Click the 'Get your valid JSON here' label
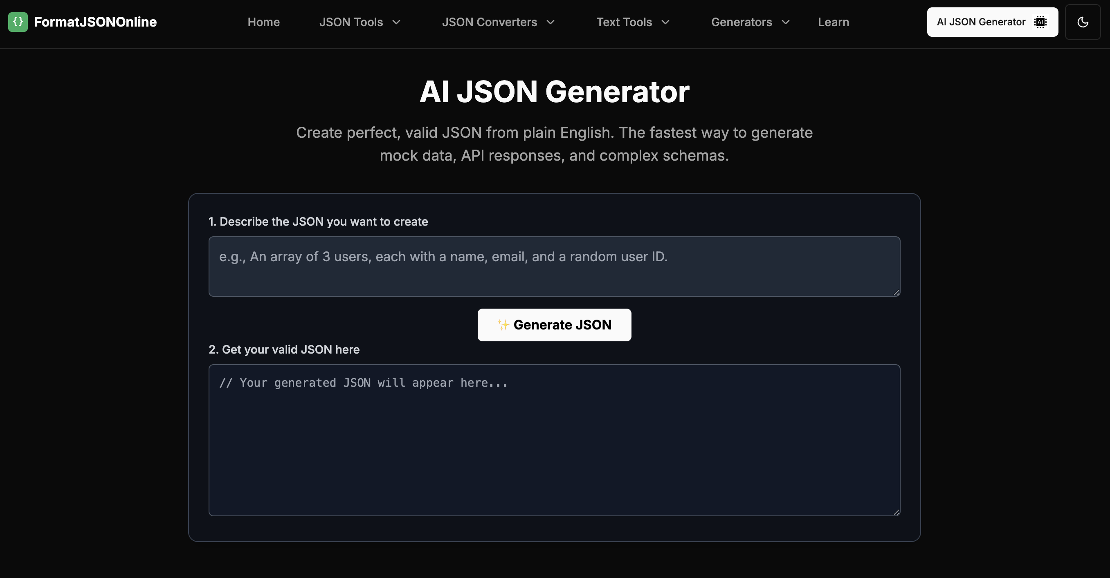1110x578 pixels. click(284, 349)
